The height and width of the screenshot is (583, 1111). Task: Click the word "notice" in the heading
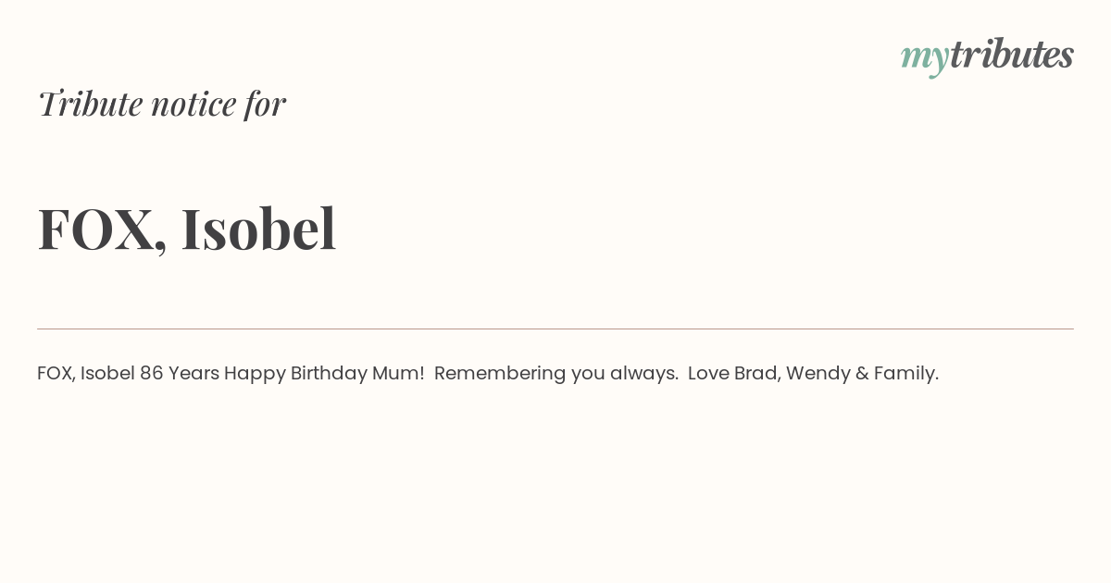click(193, 105)
